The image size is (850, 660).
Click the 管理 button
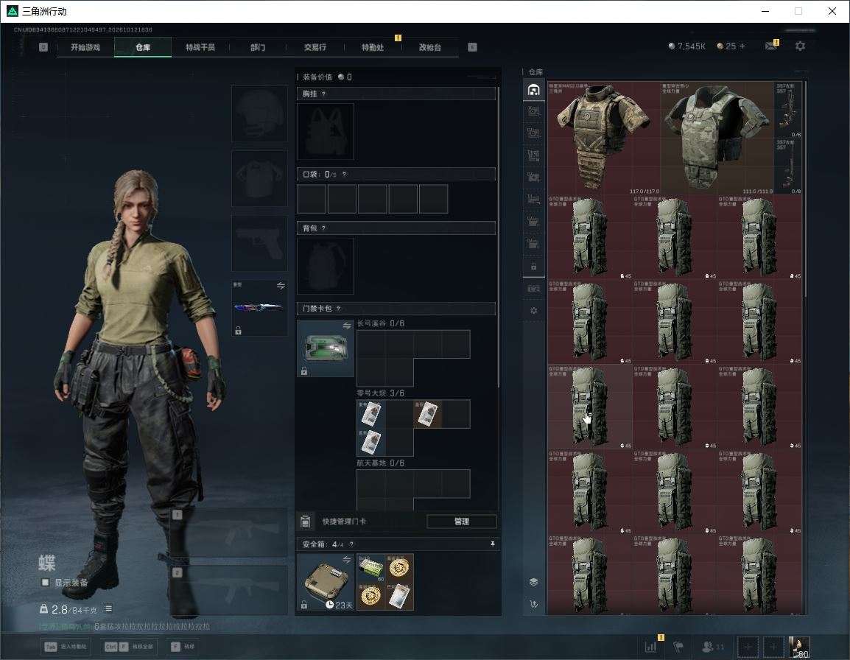461,522
